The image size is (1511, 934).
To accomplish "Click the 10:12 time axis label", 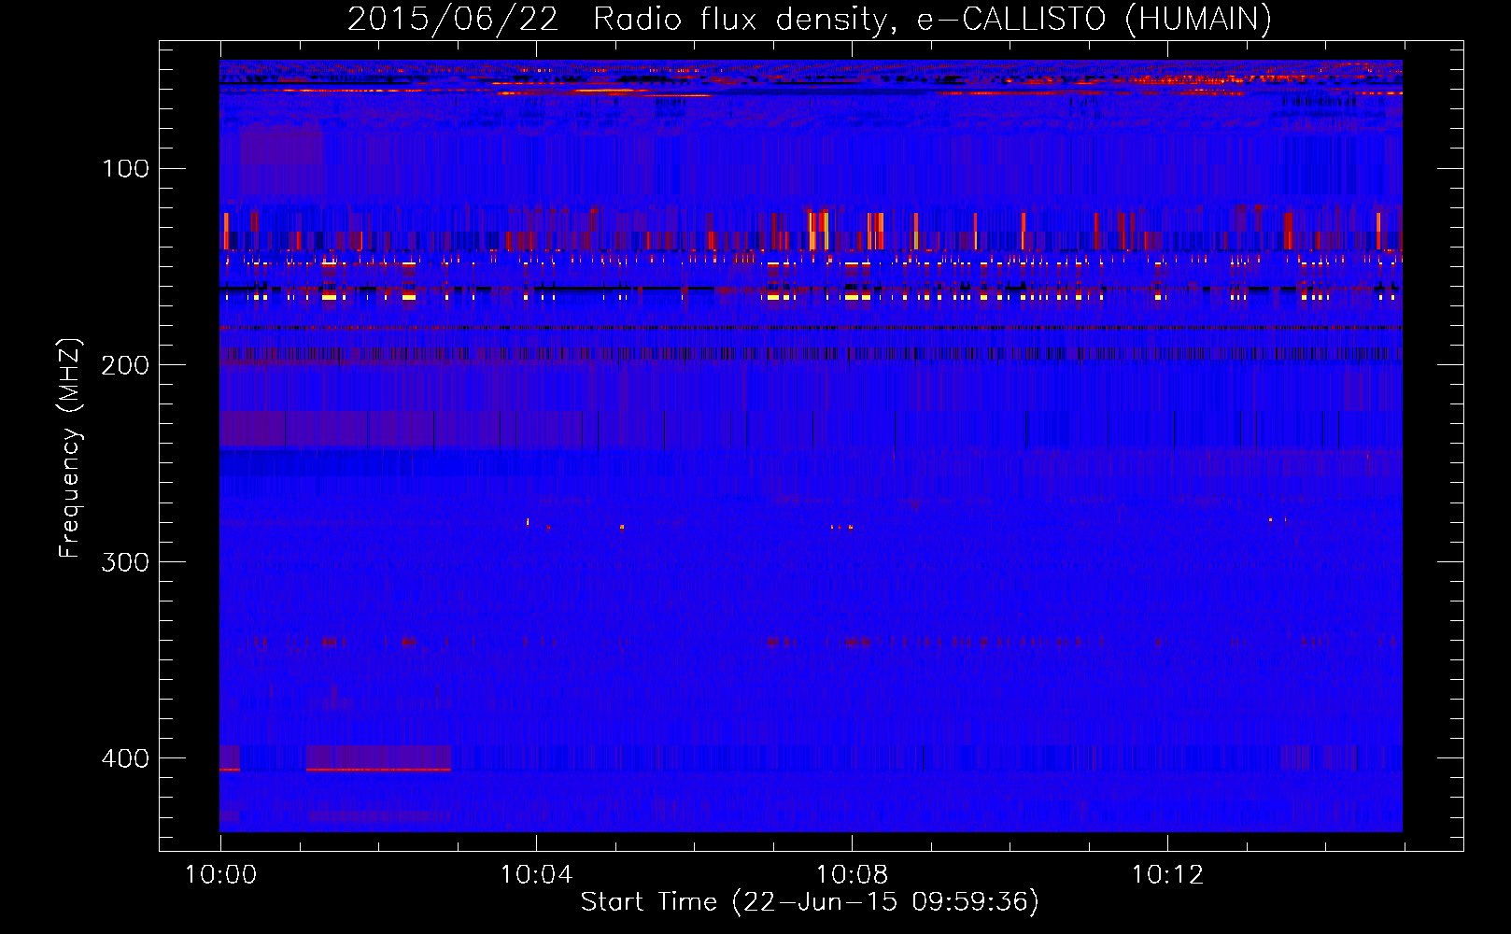I will point(1167,875).
